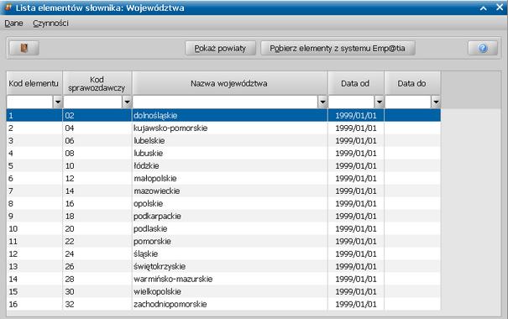
Task: Click the exit door icon button
Action: (x=24, y=48)
